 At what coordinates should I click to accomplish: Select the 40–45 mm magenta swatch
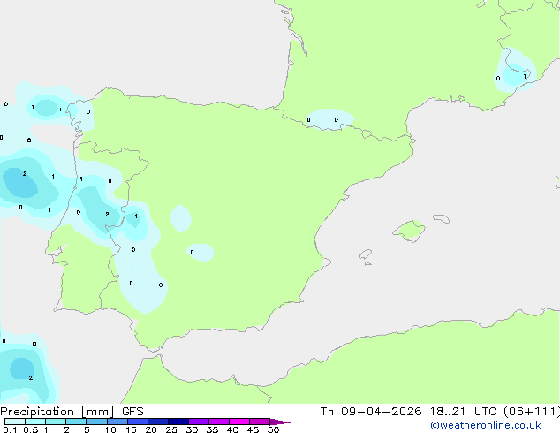point(239,422)
